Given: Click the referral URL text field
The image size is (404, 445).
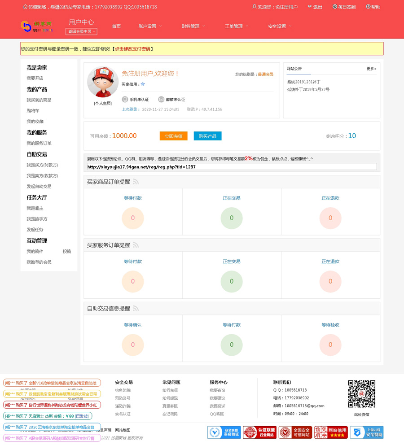Looking at the screenshot, I should (x=231, y=167).
